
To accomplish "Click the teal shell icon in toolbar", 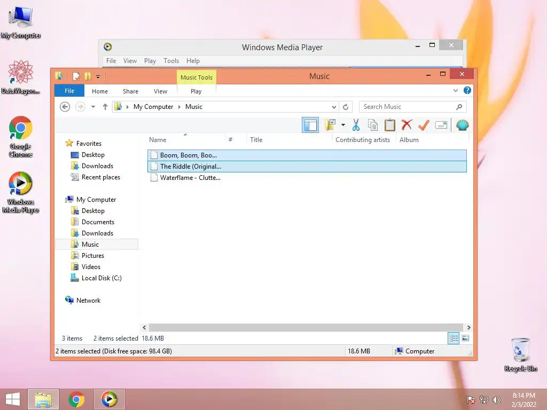I will coord(462,125).
